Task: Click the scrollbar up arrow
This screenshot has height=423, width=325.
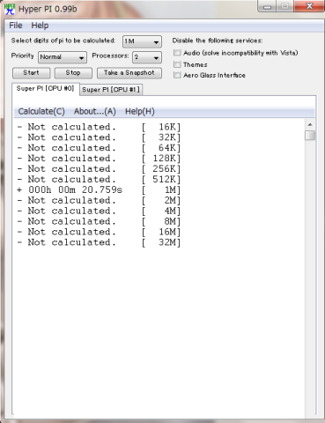Action: tap(310, 124)
